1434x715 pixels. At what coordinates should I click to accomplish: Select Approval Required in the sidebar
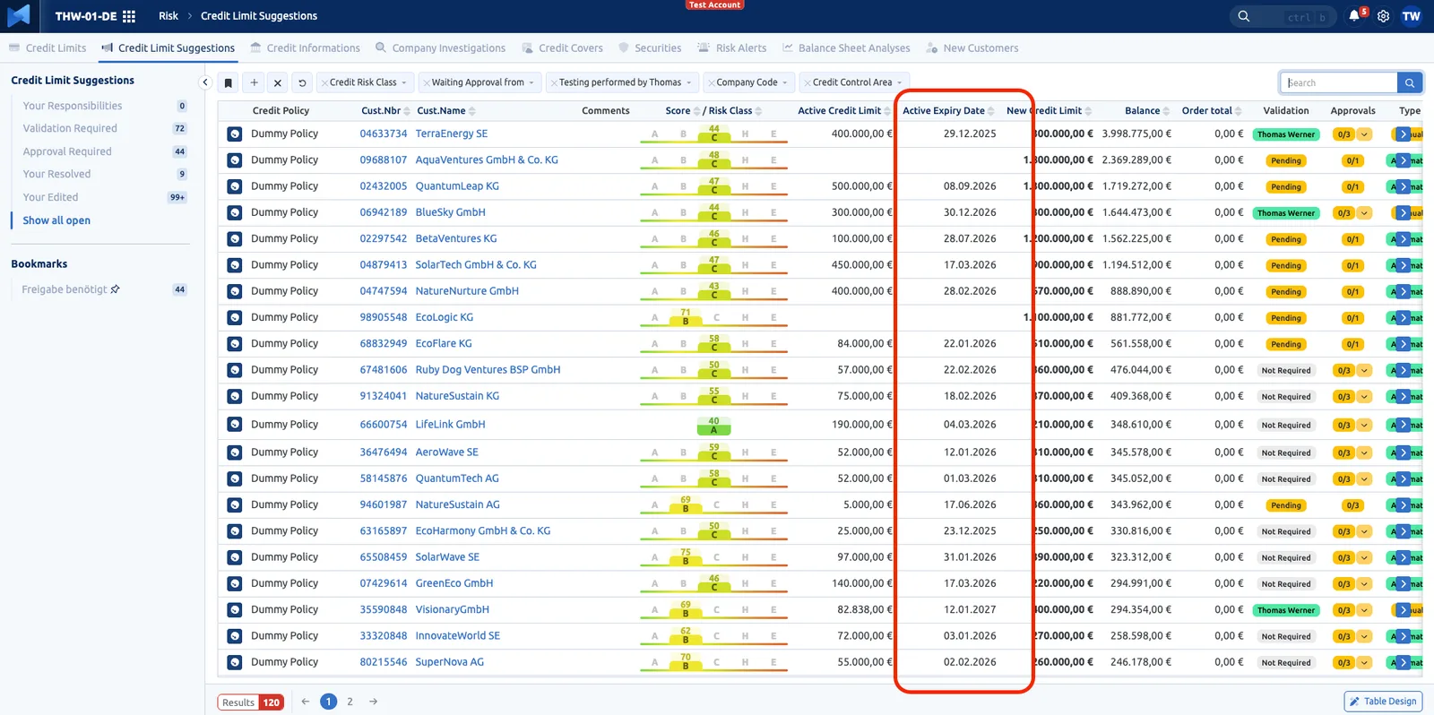click(x=67, y=151)
